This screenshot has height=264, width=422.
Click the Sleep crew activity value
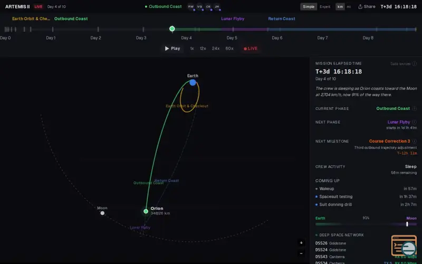click(x=411, y=166)
